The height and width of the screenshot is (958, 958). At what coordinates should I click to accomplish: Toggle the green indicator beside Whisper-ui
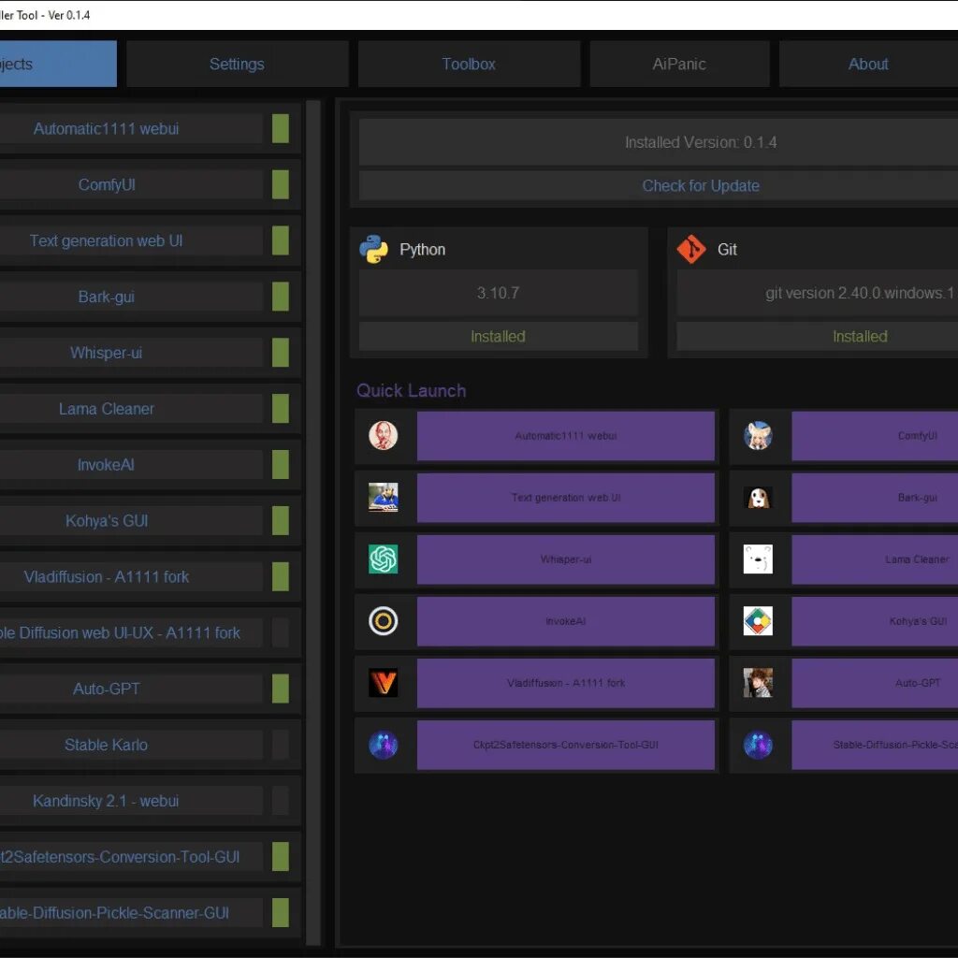[281, 353]
